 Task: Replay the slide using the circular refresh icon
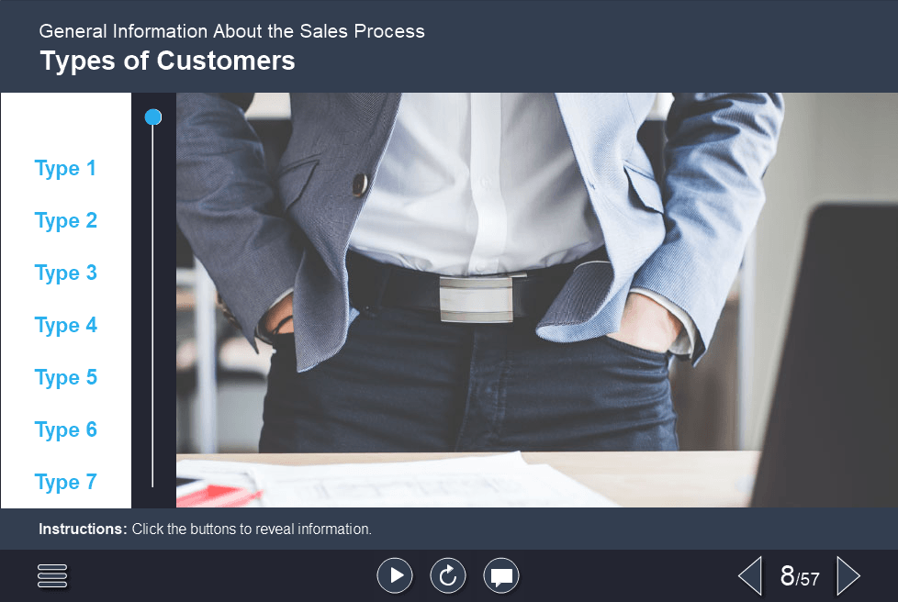[448, 575]
